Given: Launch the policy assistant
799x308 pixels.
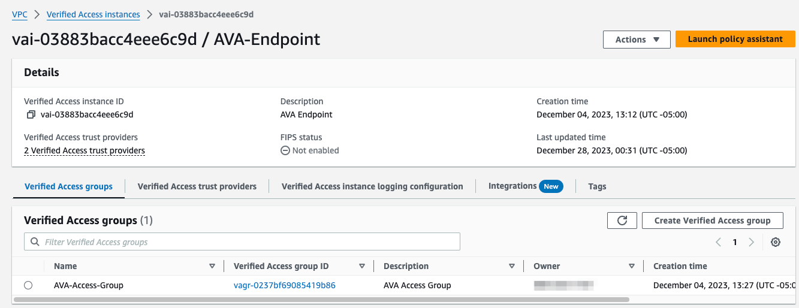Looking at the screenshot, I should tap(735, 40).
